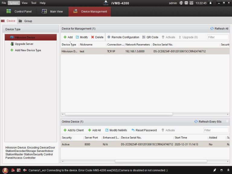Click Upgrade (0) button

[188, 37]
